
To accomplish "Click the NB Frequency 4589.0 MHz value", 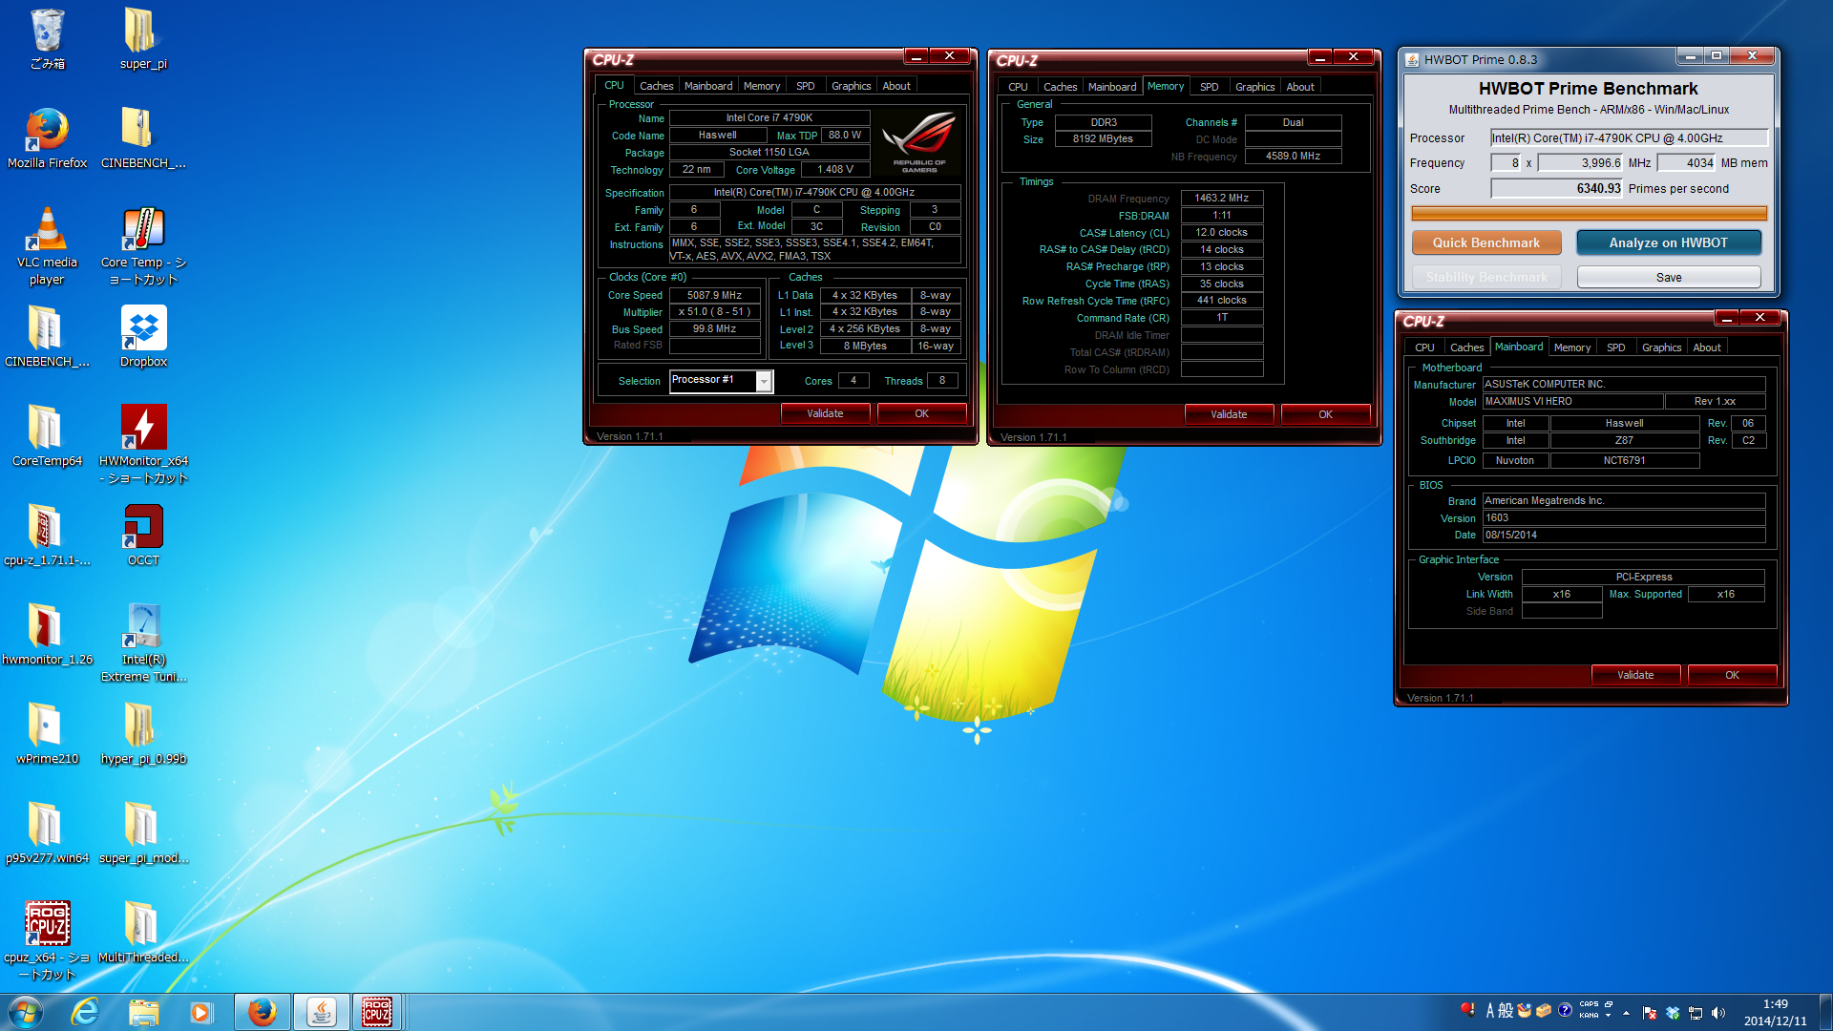I will (1293, 156).
